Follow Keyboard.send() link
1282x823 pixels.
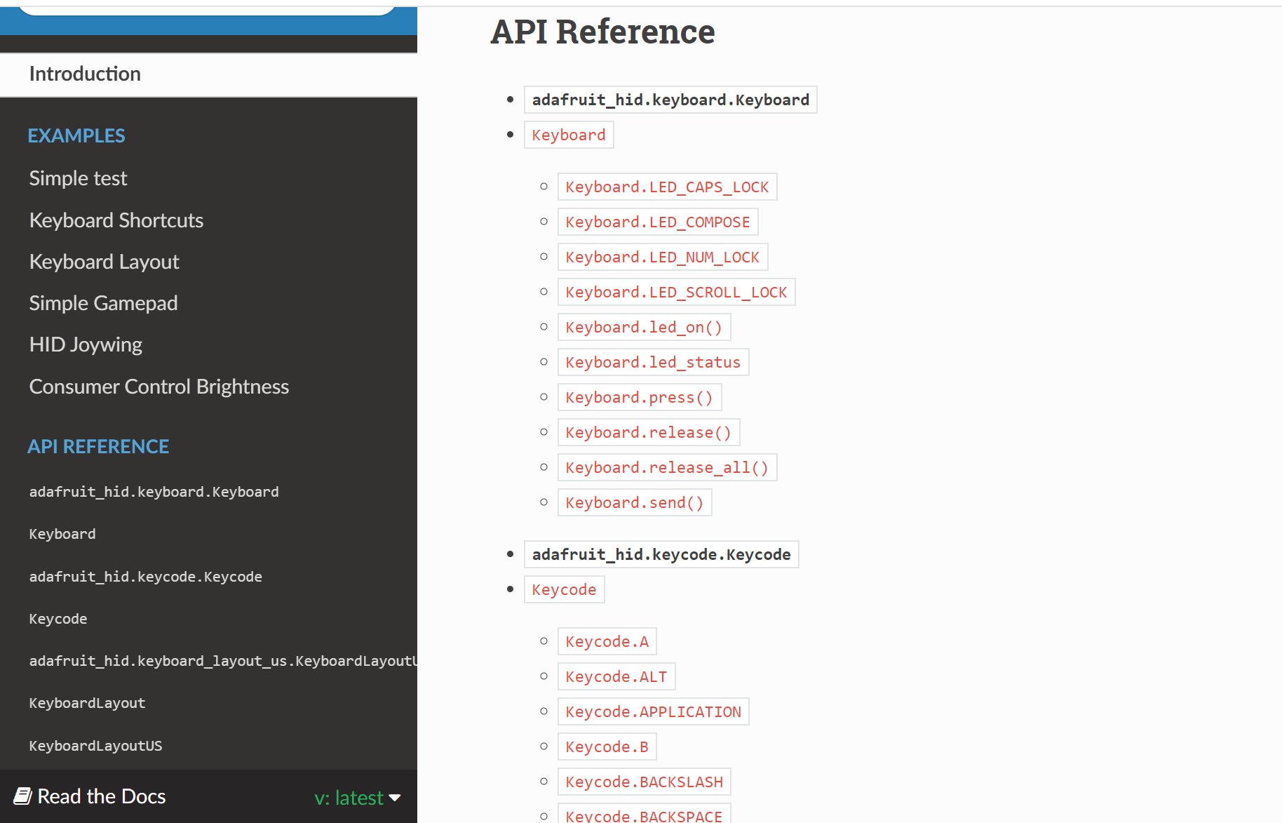tap(635, 502)
